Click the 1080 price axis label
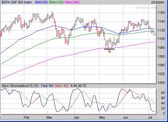 point(161,48)
